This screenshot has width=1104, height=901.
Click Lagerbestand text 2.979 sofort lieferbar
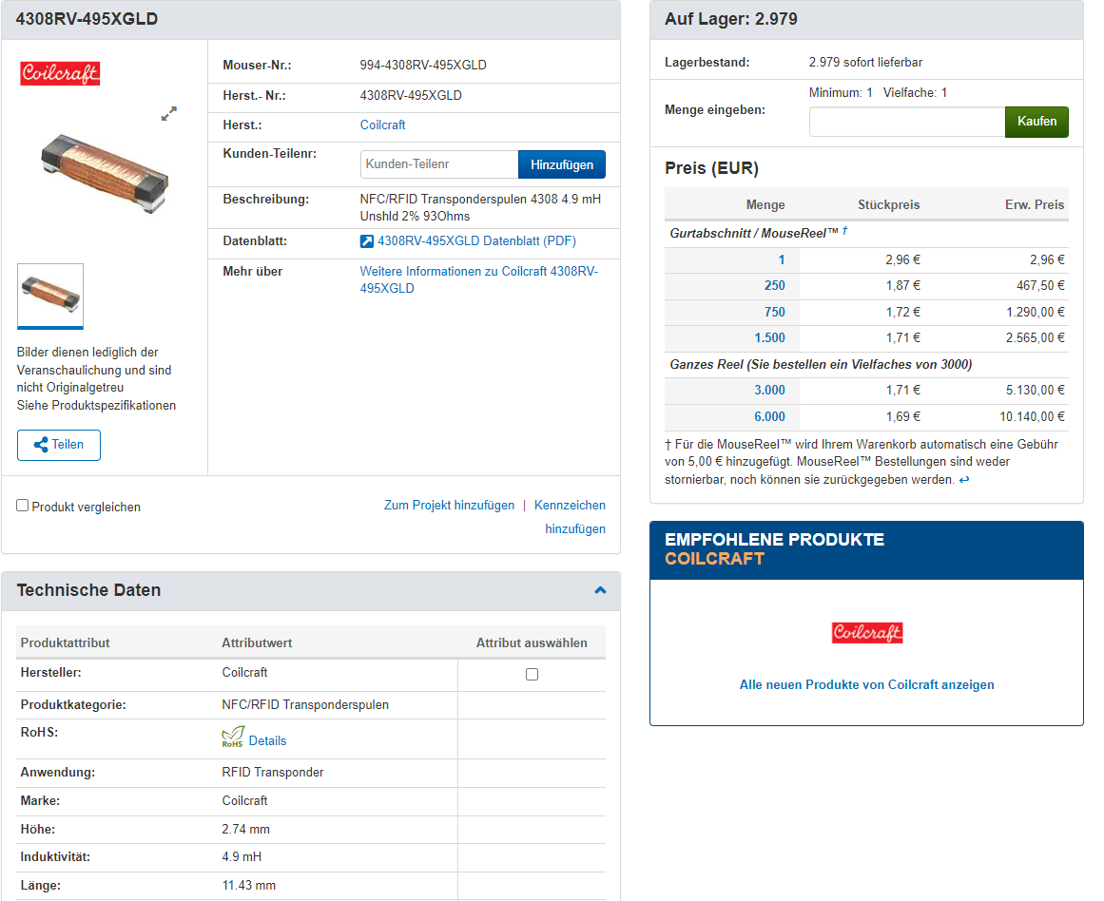(865, 62)
